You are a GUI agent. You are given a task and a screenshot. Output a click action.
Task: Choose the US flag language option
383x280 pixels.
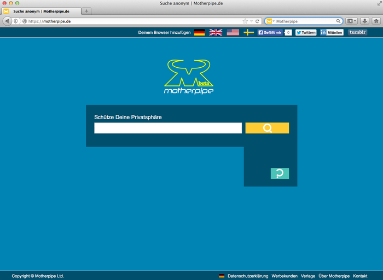233,32
